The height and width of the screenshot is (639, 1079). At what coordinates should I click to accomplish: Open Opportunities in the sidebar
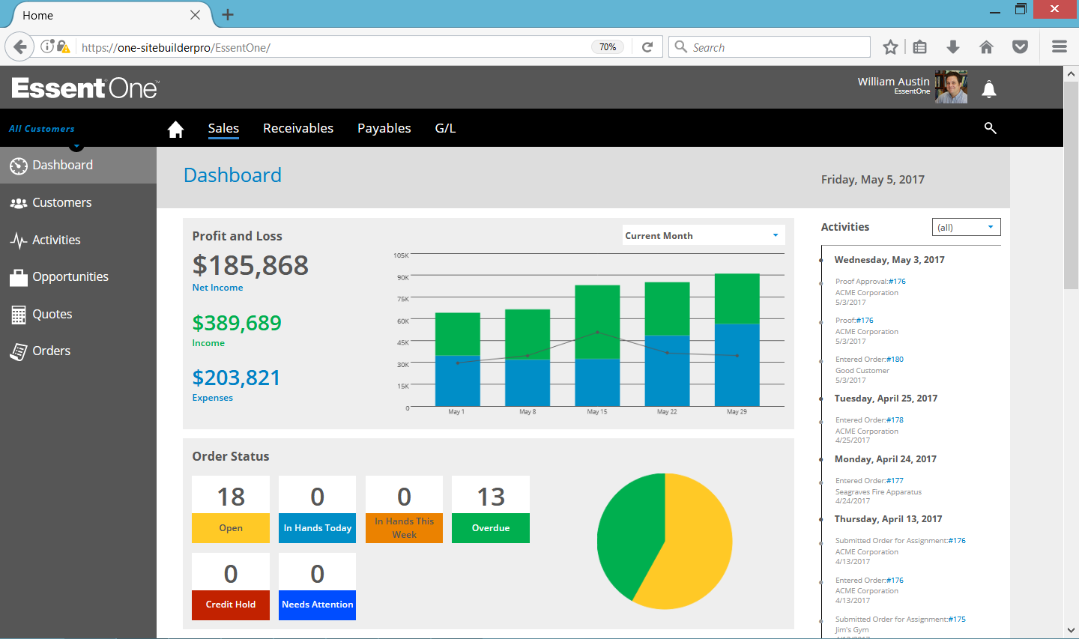78,276
